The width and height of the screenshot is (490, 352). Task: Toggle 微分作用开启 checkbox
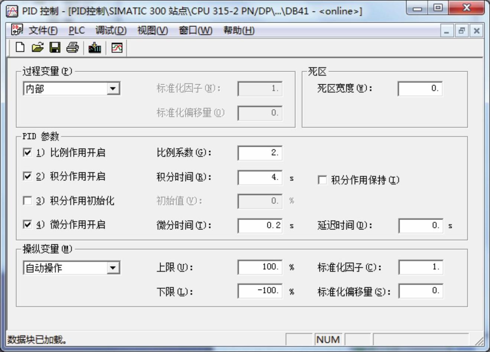(27, 224)
